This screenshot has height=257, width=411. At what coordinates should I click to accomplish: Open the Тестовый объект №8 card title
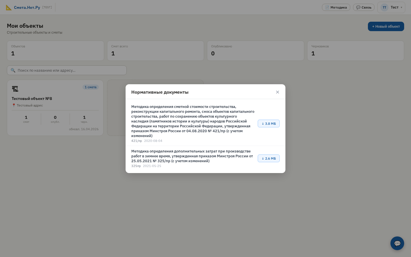pyautogui.click(x=32, y=99)
